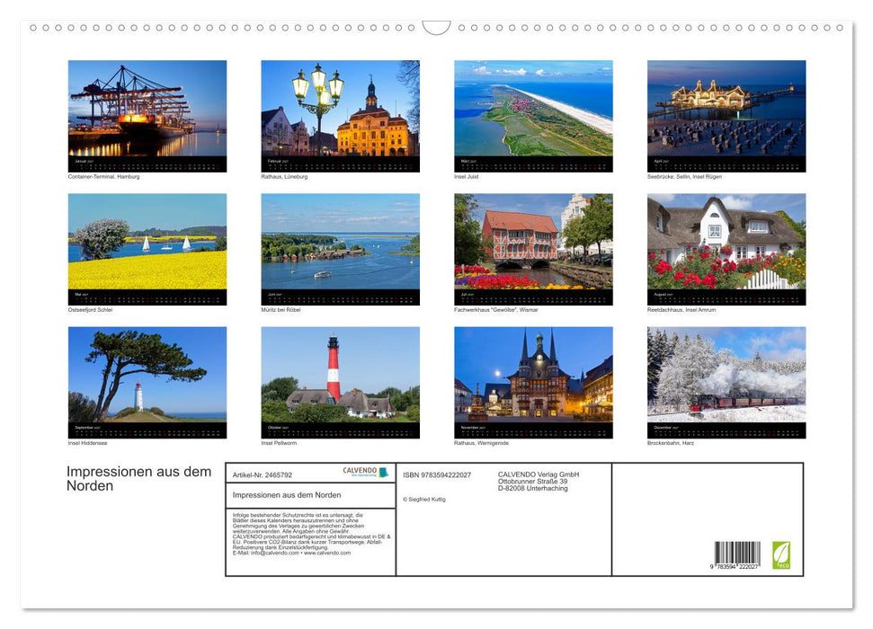Click 'Artikel-Nr. 2465792' text
Screen dimensions: 873x629
[x=263, y=474]
